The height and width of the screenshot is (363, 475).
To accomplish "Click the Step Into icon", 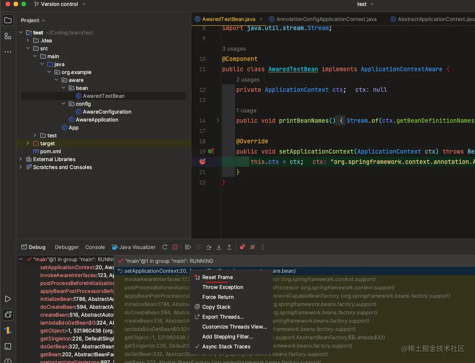I will [x=219, y=247].
